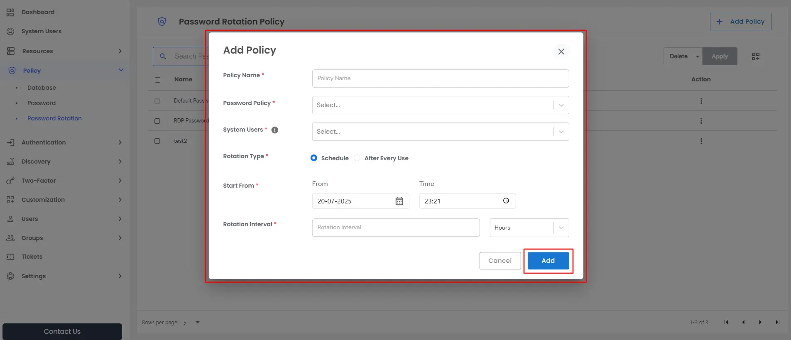This screenshot has height=340, width=791.
Task: Expand the Authentication menu chevron
Action: tap(120, 142)
